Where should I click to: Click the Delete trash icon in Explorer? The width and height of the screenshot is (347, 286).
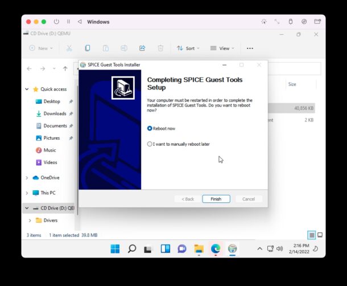160,48
